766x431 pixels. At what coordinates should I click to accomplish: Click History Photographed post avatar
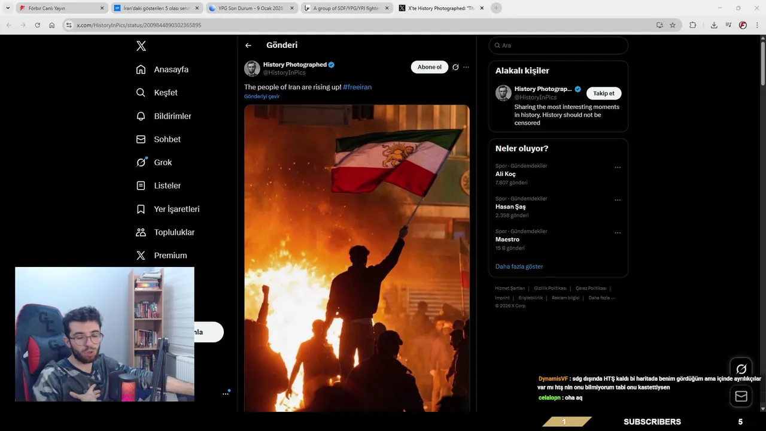click(x=252, y=68)
